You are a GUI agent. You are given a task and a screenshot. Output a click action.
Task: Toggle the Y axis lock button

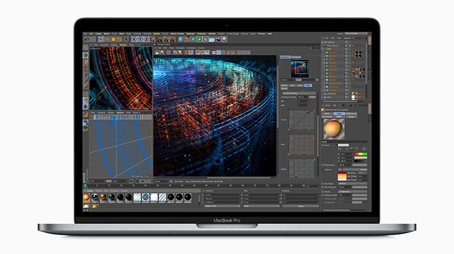[140, 39]
